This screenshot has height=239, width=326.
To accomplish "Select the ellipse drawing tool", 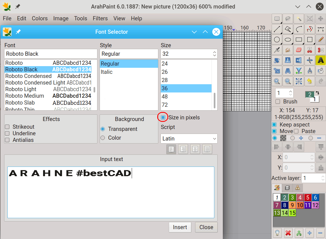I will pyautogui.click(x=288, y=40).
